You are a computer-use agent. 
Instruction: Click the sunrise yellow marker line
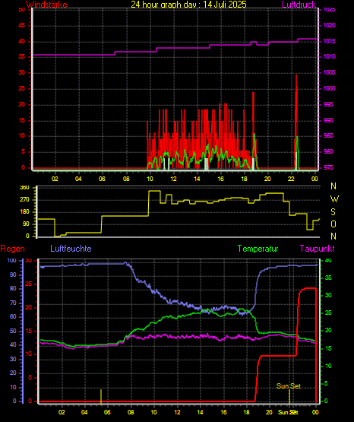(x=101, y=396)
